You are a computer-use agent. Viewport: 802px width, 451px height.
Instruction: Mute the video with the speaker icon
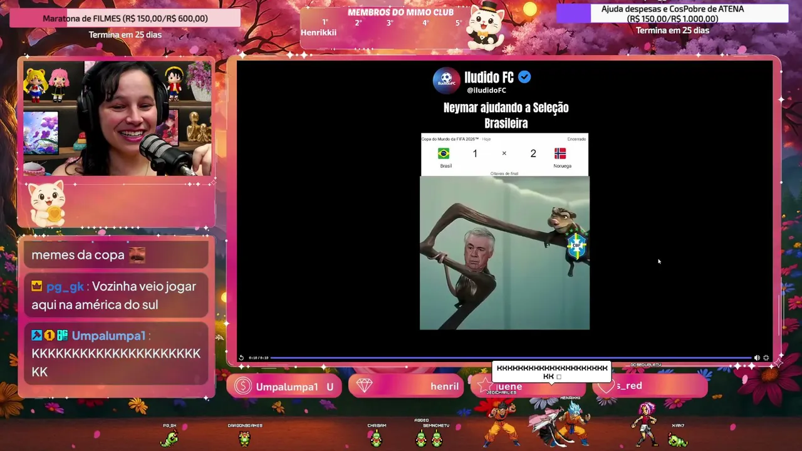tap(757, 358)
